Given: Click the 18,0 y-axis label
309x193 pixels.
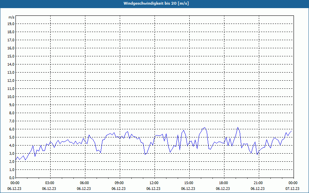Looking at the screenshot, I should coord(11,32).
